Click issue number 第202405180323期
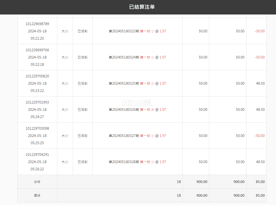Screen dimensions: 276x205 (124, 31)
